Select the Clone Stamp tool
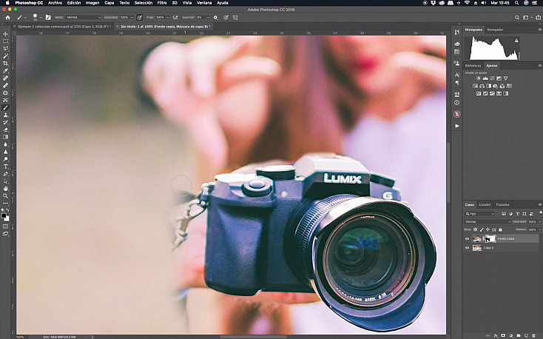The height and width of the screenshot is (339, 543). [5, 115]
